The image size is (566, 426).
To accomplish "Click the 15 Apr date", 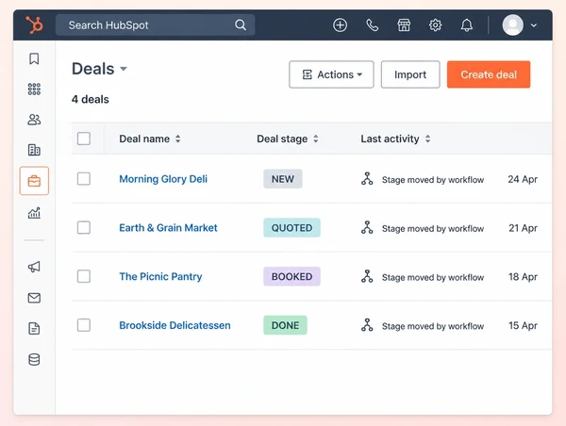I will (523, 325).
